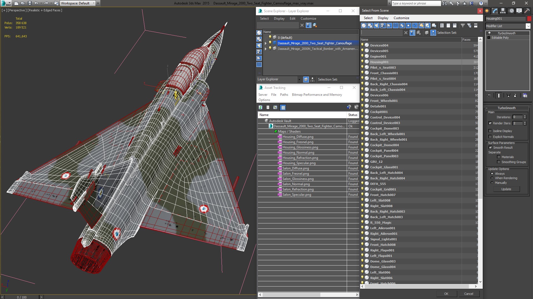Expand Dassault_Mirage_2000_Two_Seat_Fighter_Camouflage layer
Viewport: 533px width, 299px height.
tap(266, 43)
